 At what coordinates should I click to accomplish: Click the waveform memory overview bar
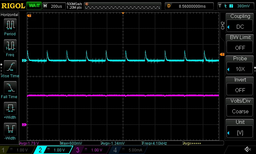pyautogui.click(x=123, y=6)
